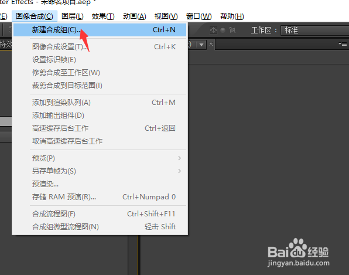Close the panel tab with the x
Viewport: 349px width, 275px height.
pos(211,45)
